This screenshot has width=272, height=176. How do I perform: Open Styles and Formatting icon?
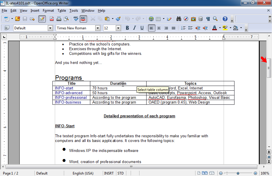point(7,28)
